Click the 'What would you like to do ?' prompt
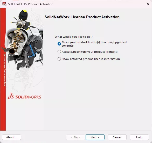This screenshot has width=152, height=143. click(74, 37)
